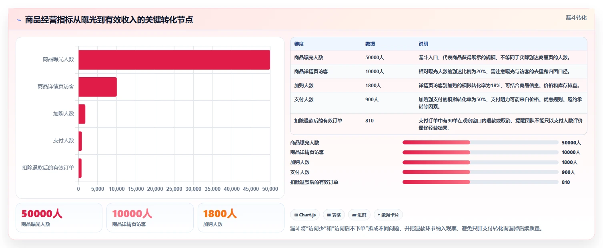Select the 数据卡片 chip
Viewport: 603px width, 248px height.
pyautogui.click(x=388, y=215)
